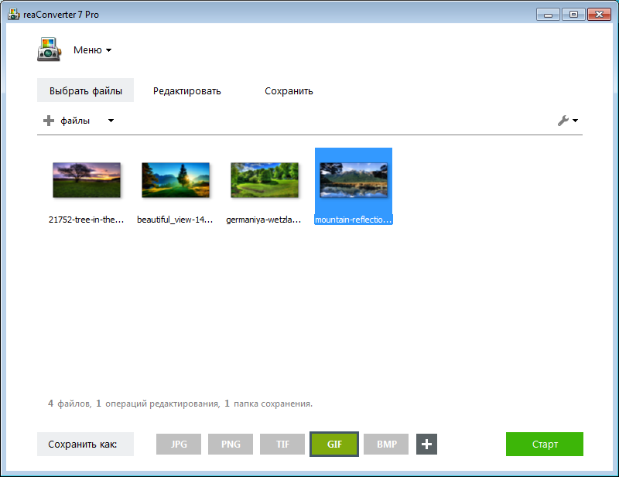Select the 21752-tree-in-the thumbnail
The height and width of the screenshot is (477, 619).
87,179
